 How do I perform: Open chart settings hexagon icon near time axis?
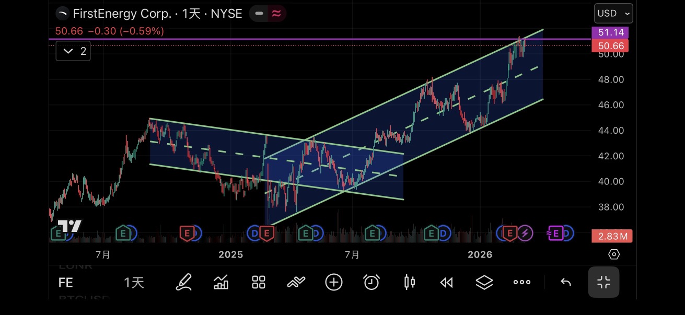pos(614,254)
